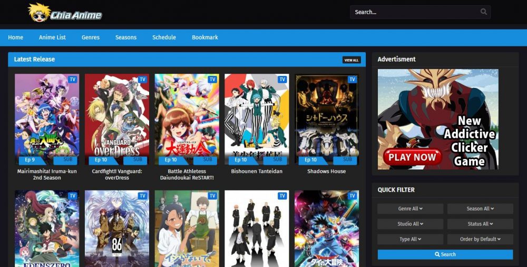Image resolution: width=527 pixels, height=267 pixels.
Task: Click Ep 10 badge on Battle Athletess poster
Action: (171, 160)
